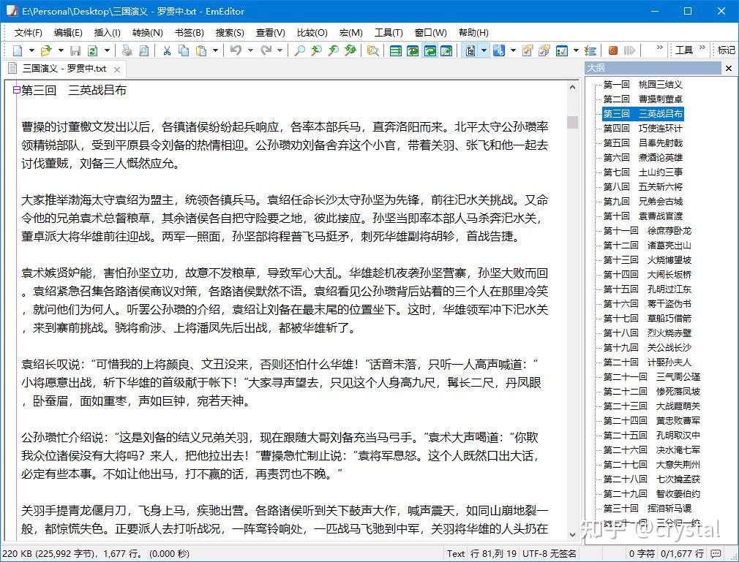Open the 宏(M) menu
739x562 pixels.
[350, 32]
